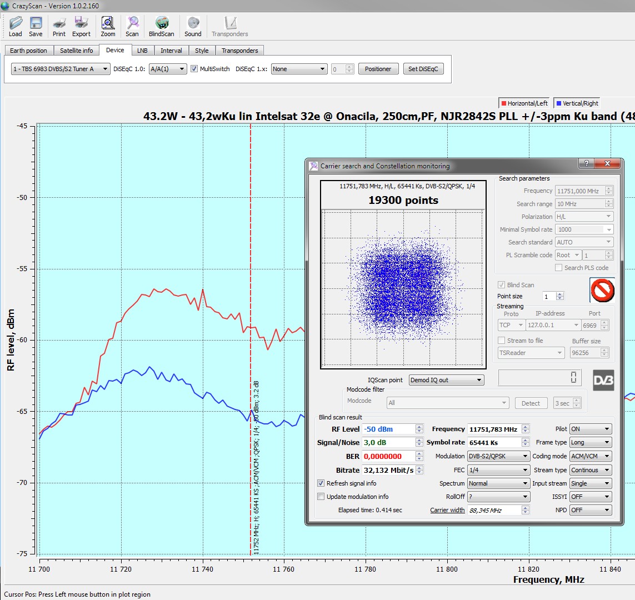The height and width of the screenshot is (600, 635).
Task: Start Scan from the toolbar
Action: (132, 27)
